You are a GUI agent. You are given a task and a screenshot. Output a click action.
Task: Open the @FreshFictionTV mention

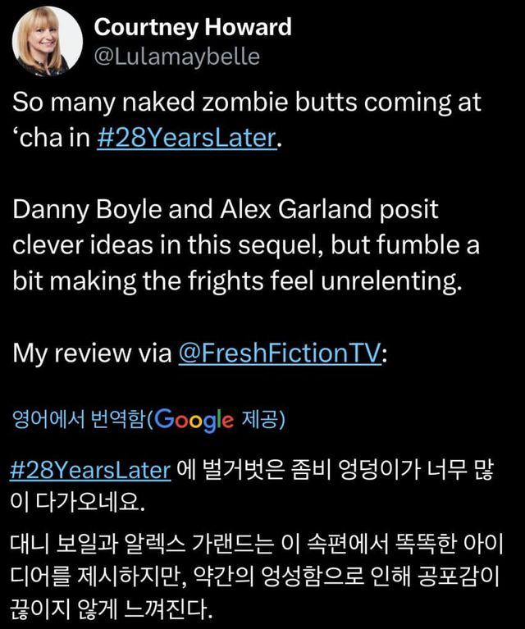(280, 353)
